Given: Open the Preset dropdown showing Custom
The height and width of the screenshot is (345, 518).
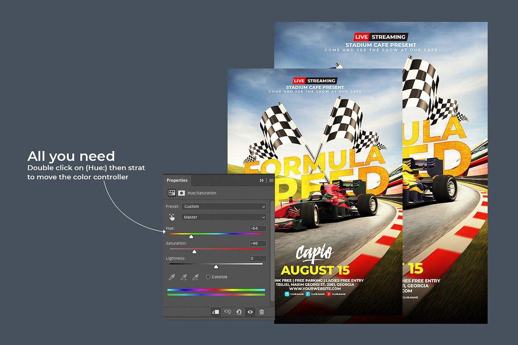Looking at the screenshot, I should tap(223, 206).
